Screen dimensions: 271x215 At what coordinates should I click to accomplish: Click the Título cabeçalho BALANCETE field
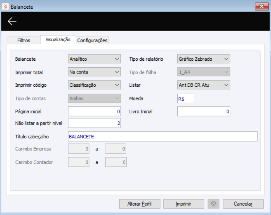163,137
